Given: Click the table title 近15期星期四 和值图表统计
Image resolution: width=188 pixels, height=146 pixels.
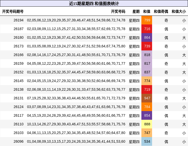Looking at the screenshot, I should [x=94, y=4].
